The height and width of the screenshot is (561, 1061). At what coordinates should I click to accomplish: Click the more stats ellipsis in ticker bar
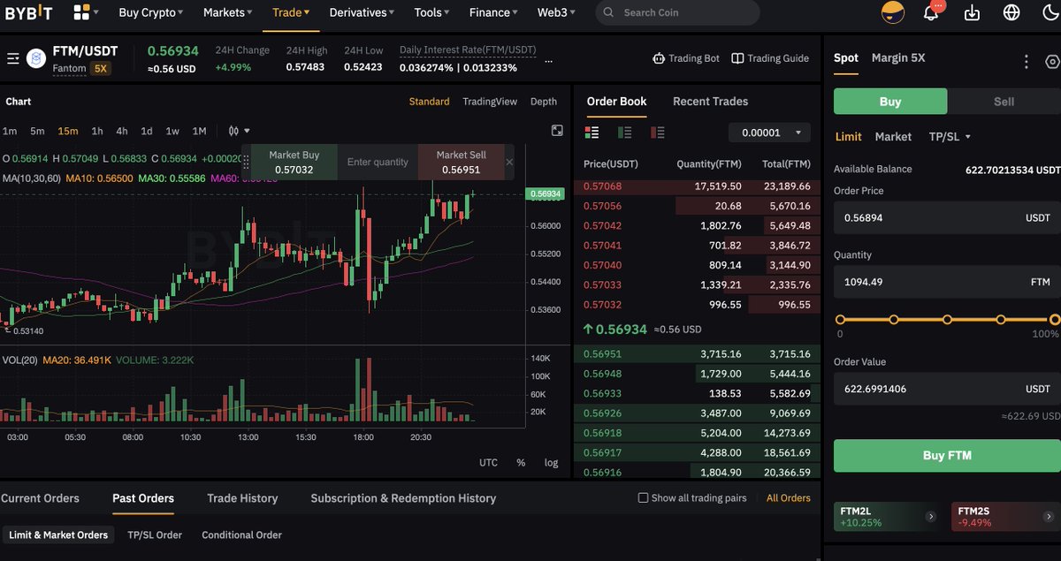coord(549,62)
